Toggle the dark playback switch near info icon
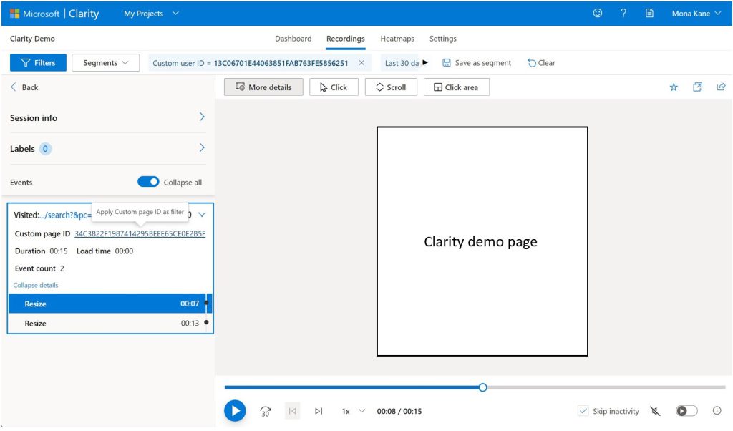The image size is (733, 431). point(686,411)
